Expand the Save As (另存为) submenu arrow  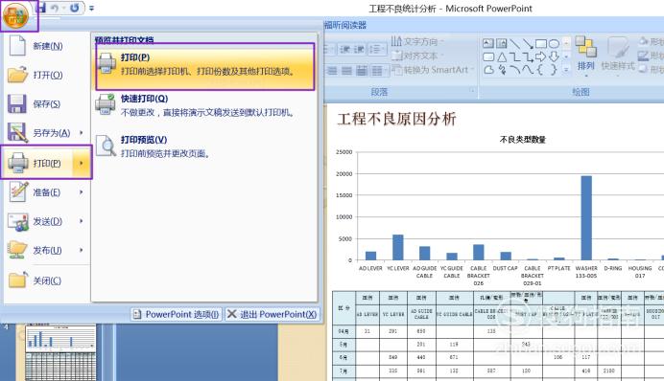point(82,133)
